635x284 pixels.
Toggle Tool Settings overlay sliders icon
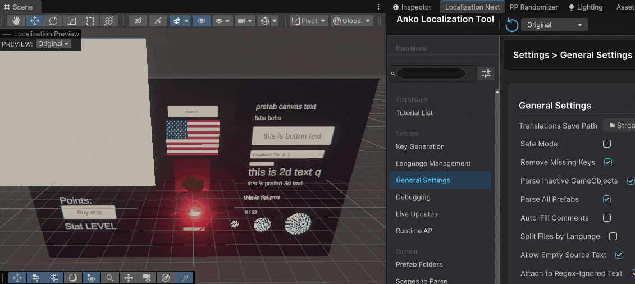coord(36,277)
